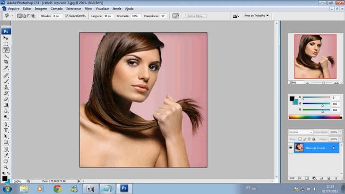Toggle Lock position in Layers panel

pos(309,139)
